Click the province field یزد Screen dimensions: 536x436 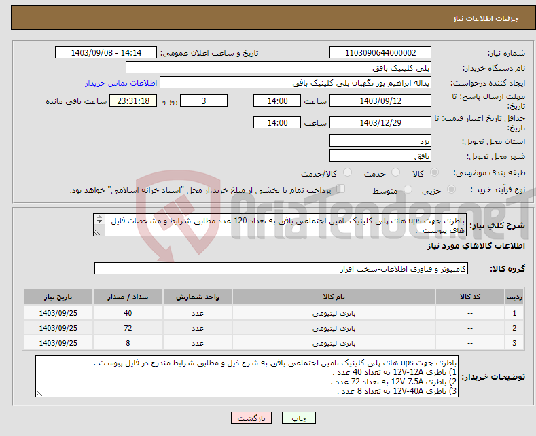tap(380, 141)
